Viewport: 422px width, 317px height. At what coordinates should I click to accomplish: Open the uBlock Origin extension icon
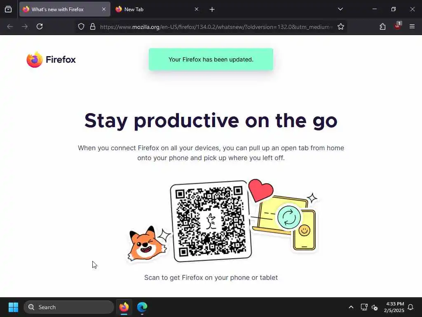tap(398, 26)
